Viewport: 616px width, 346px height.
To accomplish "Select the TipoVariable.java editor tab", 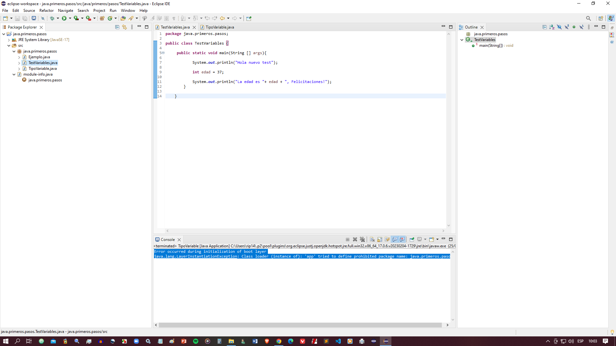I will pos(219,27).
